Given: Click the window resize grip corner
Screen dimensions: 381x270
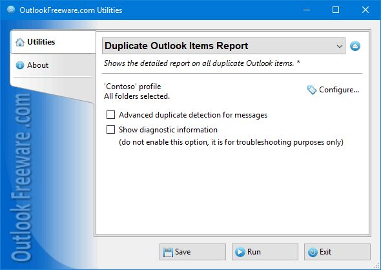Looking at the screenshot, I should 378,267.
